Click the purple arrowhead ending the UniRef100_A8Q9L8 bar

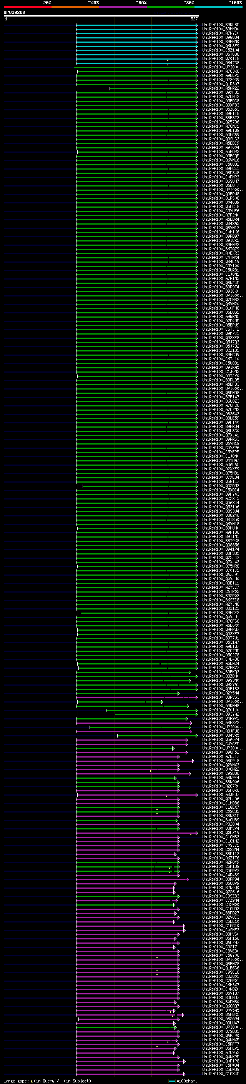point(193,761)
